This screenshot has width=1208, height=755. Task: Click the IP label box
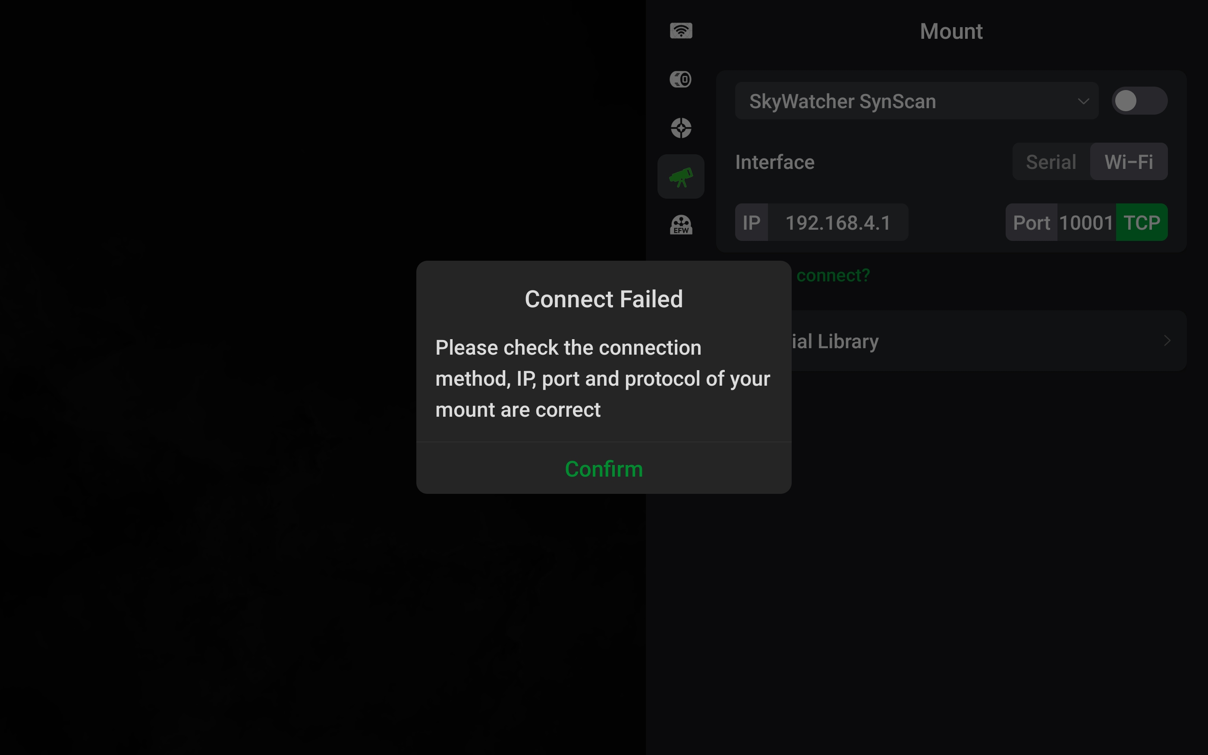751,222
